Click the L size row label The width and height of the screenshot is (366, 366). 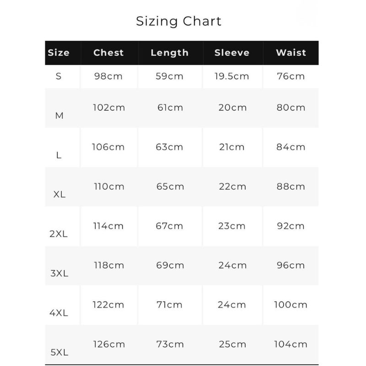59,155
